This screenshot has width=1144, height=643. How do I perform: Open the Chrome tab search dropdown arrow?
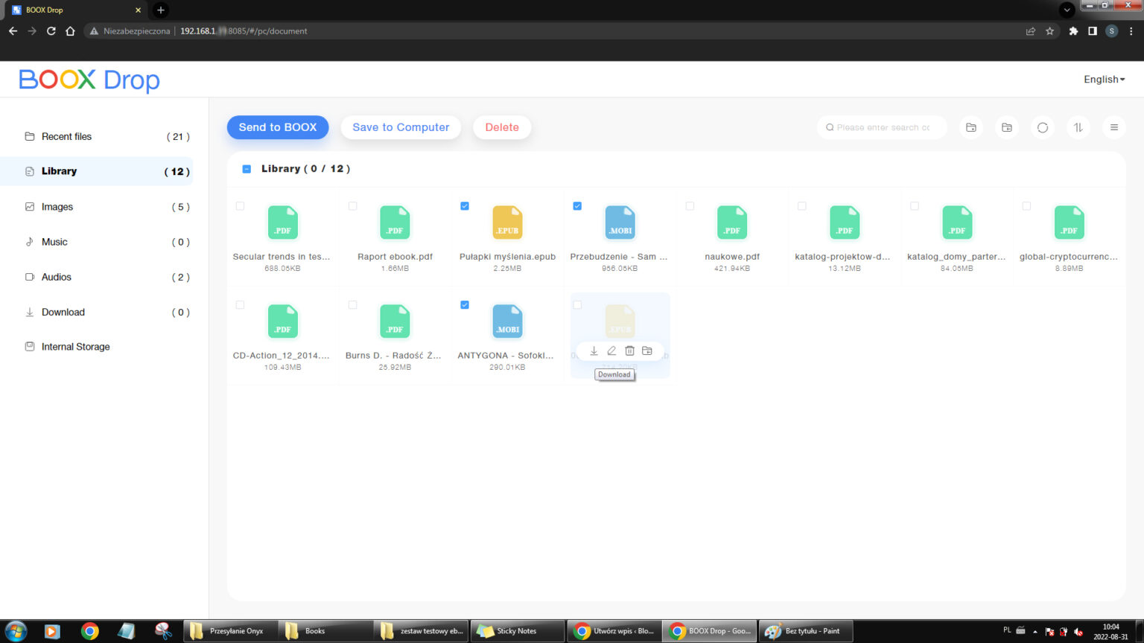coord(1067,10)
